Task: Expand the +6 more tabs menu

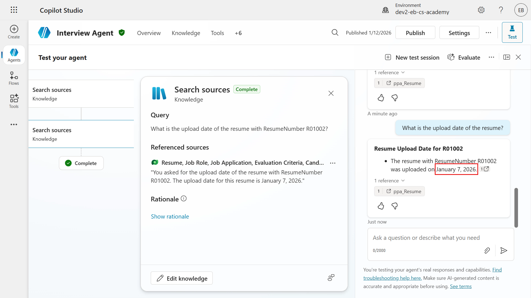Action: click(238, 33)
